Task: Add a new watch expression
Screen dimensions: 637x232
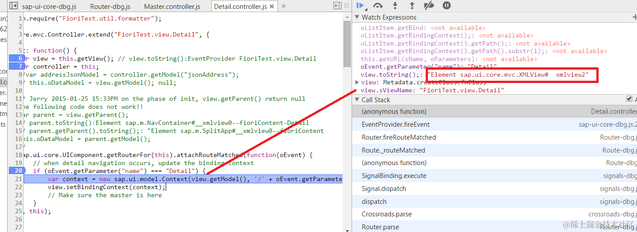Action: pyautogui.click(x=635, y=17)
